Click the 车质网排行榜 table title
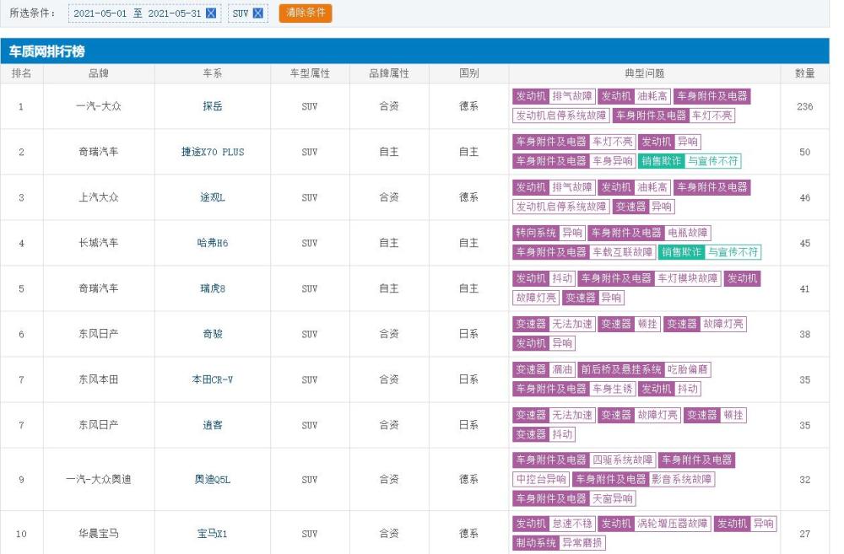This screenshot has width=844, height=554. (46, 51)
